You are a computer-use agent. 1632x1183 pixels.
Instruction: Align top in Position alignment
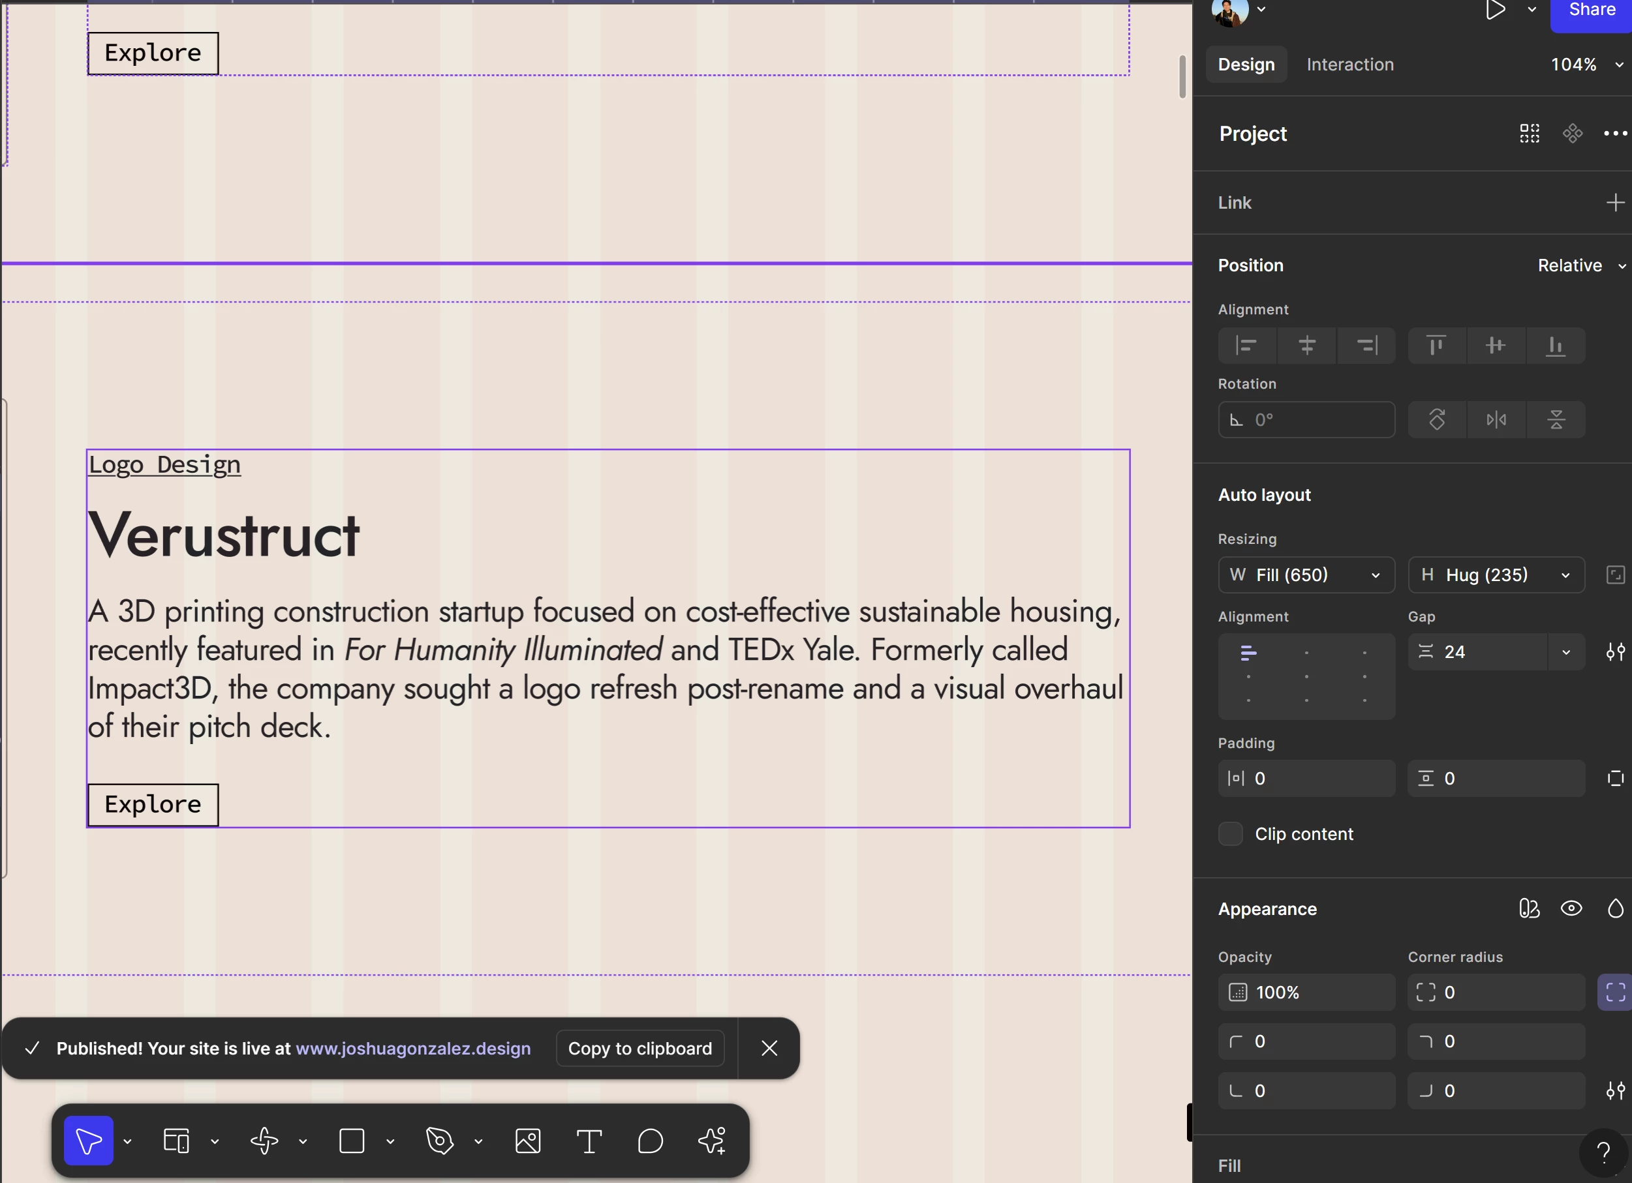[x=1436, y=346]
